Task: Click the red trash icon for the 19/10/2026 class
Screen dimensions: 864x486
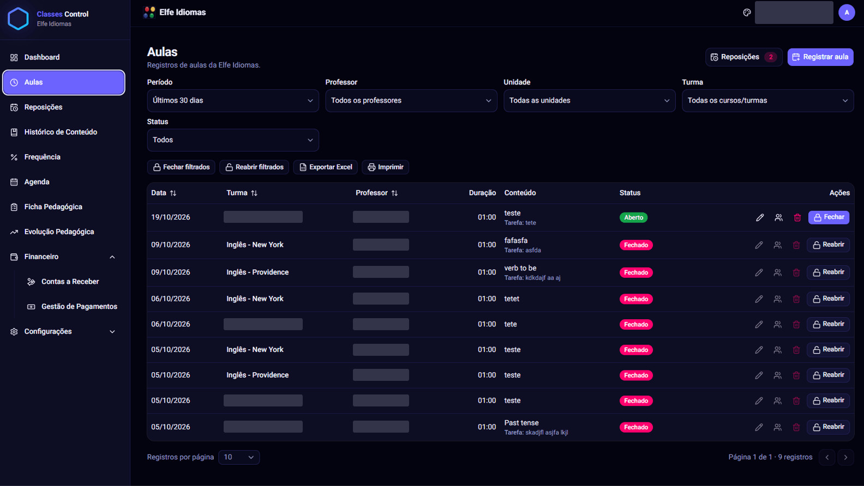Action: [x=797, y=217]
